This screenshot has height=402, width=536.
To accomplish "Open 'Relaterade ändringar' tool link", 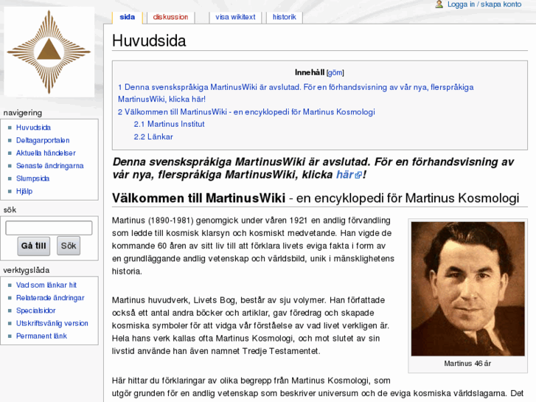I will tap(50, 298).
